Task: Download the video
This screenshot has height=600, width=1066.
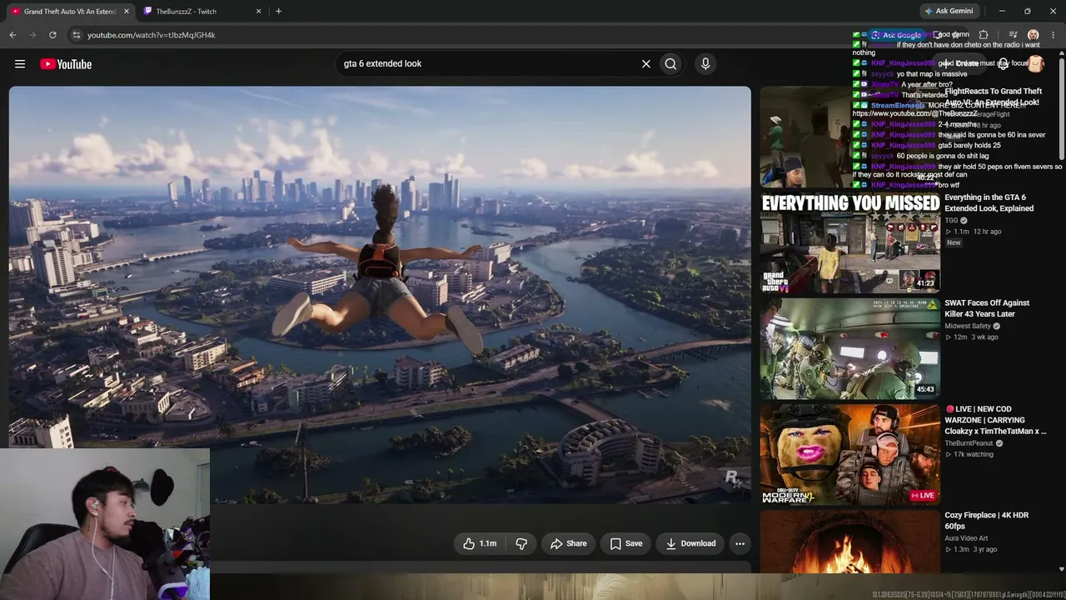Action: pyautogui.click(x=690, y=543)
